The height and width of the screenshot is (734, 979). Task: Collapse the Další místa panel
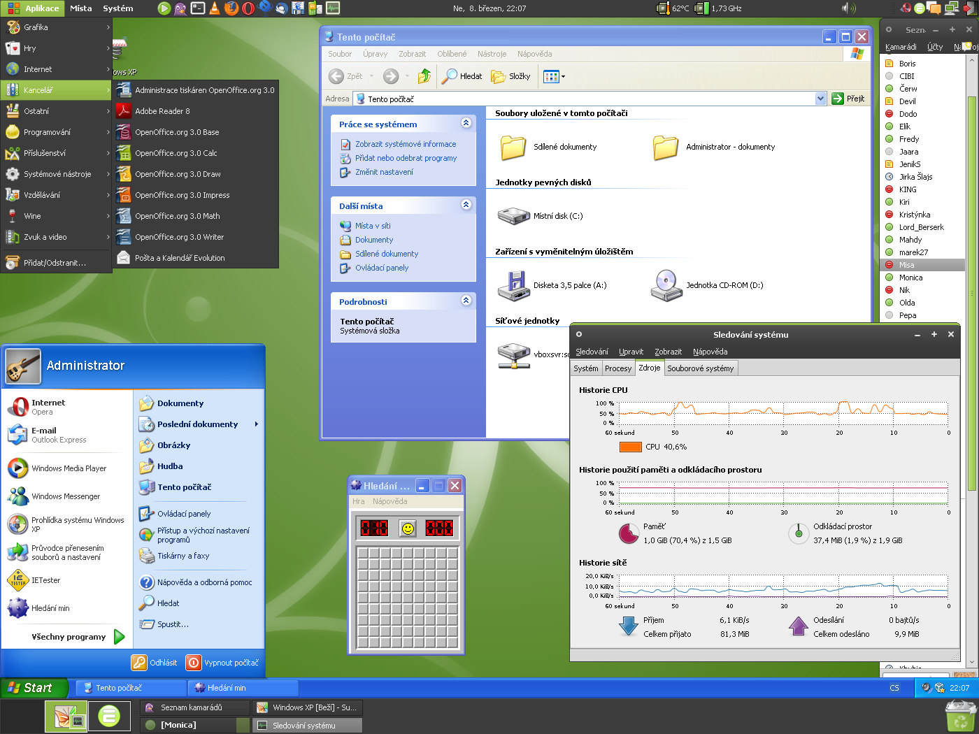point(466,205)
